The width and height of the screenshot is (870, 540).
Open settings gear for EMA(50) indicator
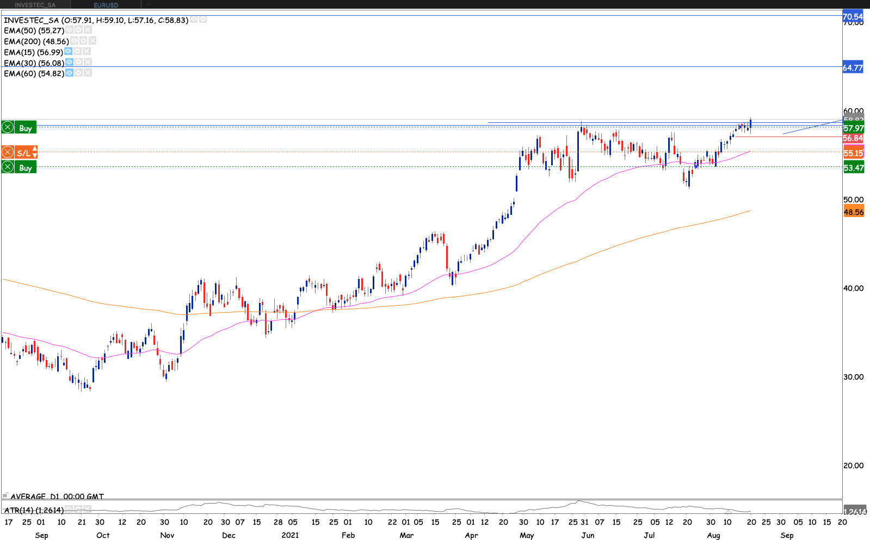pos(78,30)
